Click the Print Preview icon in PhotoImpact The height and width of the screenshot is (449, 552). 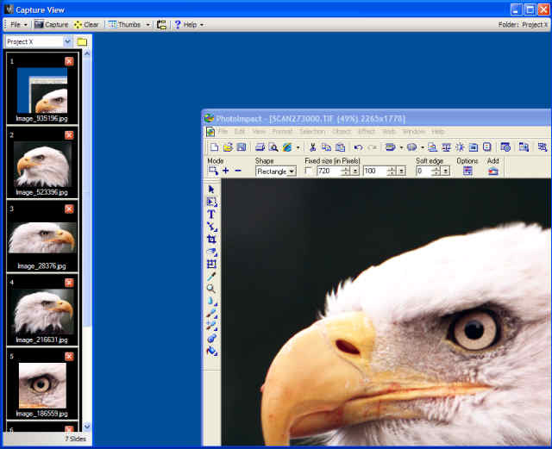coord(273,147)
